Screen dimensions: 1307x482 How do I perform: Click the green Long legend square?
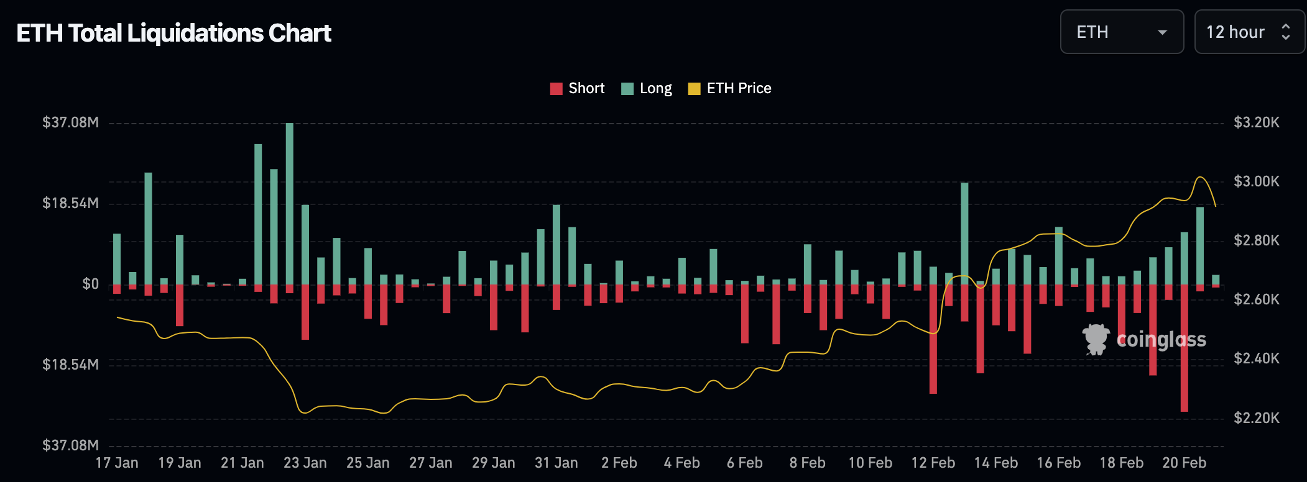(627, 89)
